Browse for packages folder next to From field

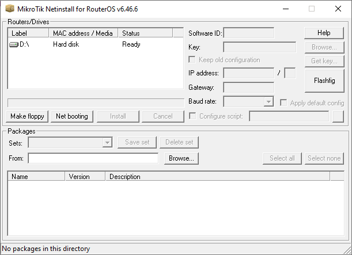tap(181, 158)
